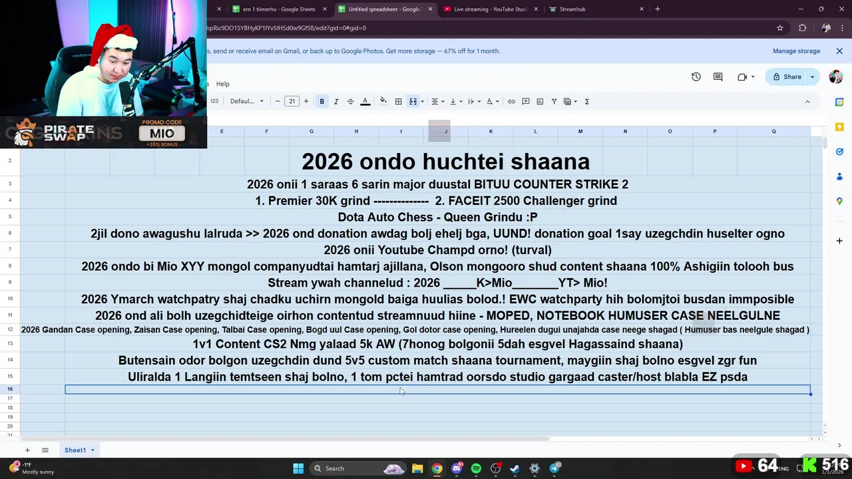The height and width of the screenshot is (479, 852).
Task: Open text rotation dropdown
Action: (492, 101)
